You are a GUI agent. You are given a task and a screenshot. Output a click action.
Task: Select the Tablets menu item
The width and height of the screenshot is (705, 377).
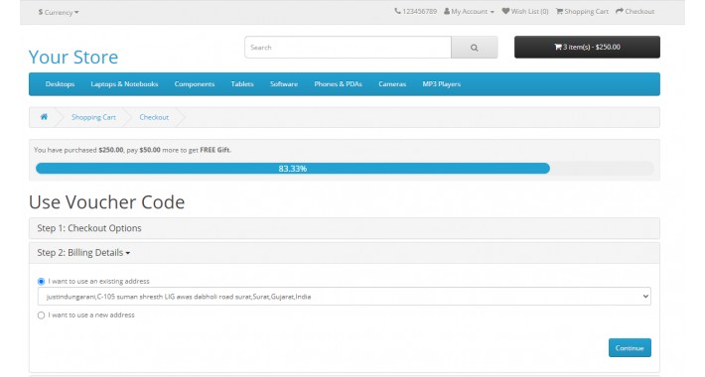[242, 84]
